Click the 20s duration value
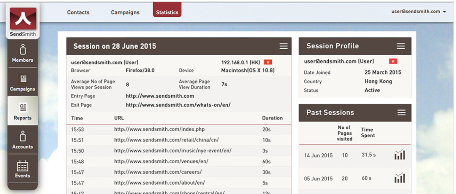Viewport: 456px width, 194px height. 266,129
